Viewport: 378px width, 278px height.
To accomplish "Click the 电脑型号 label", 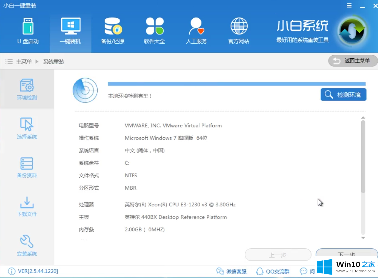I will pos(89,125).
